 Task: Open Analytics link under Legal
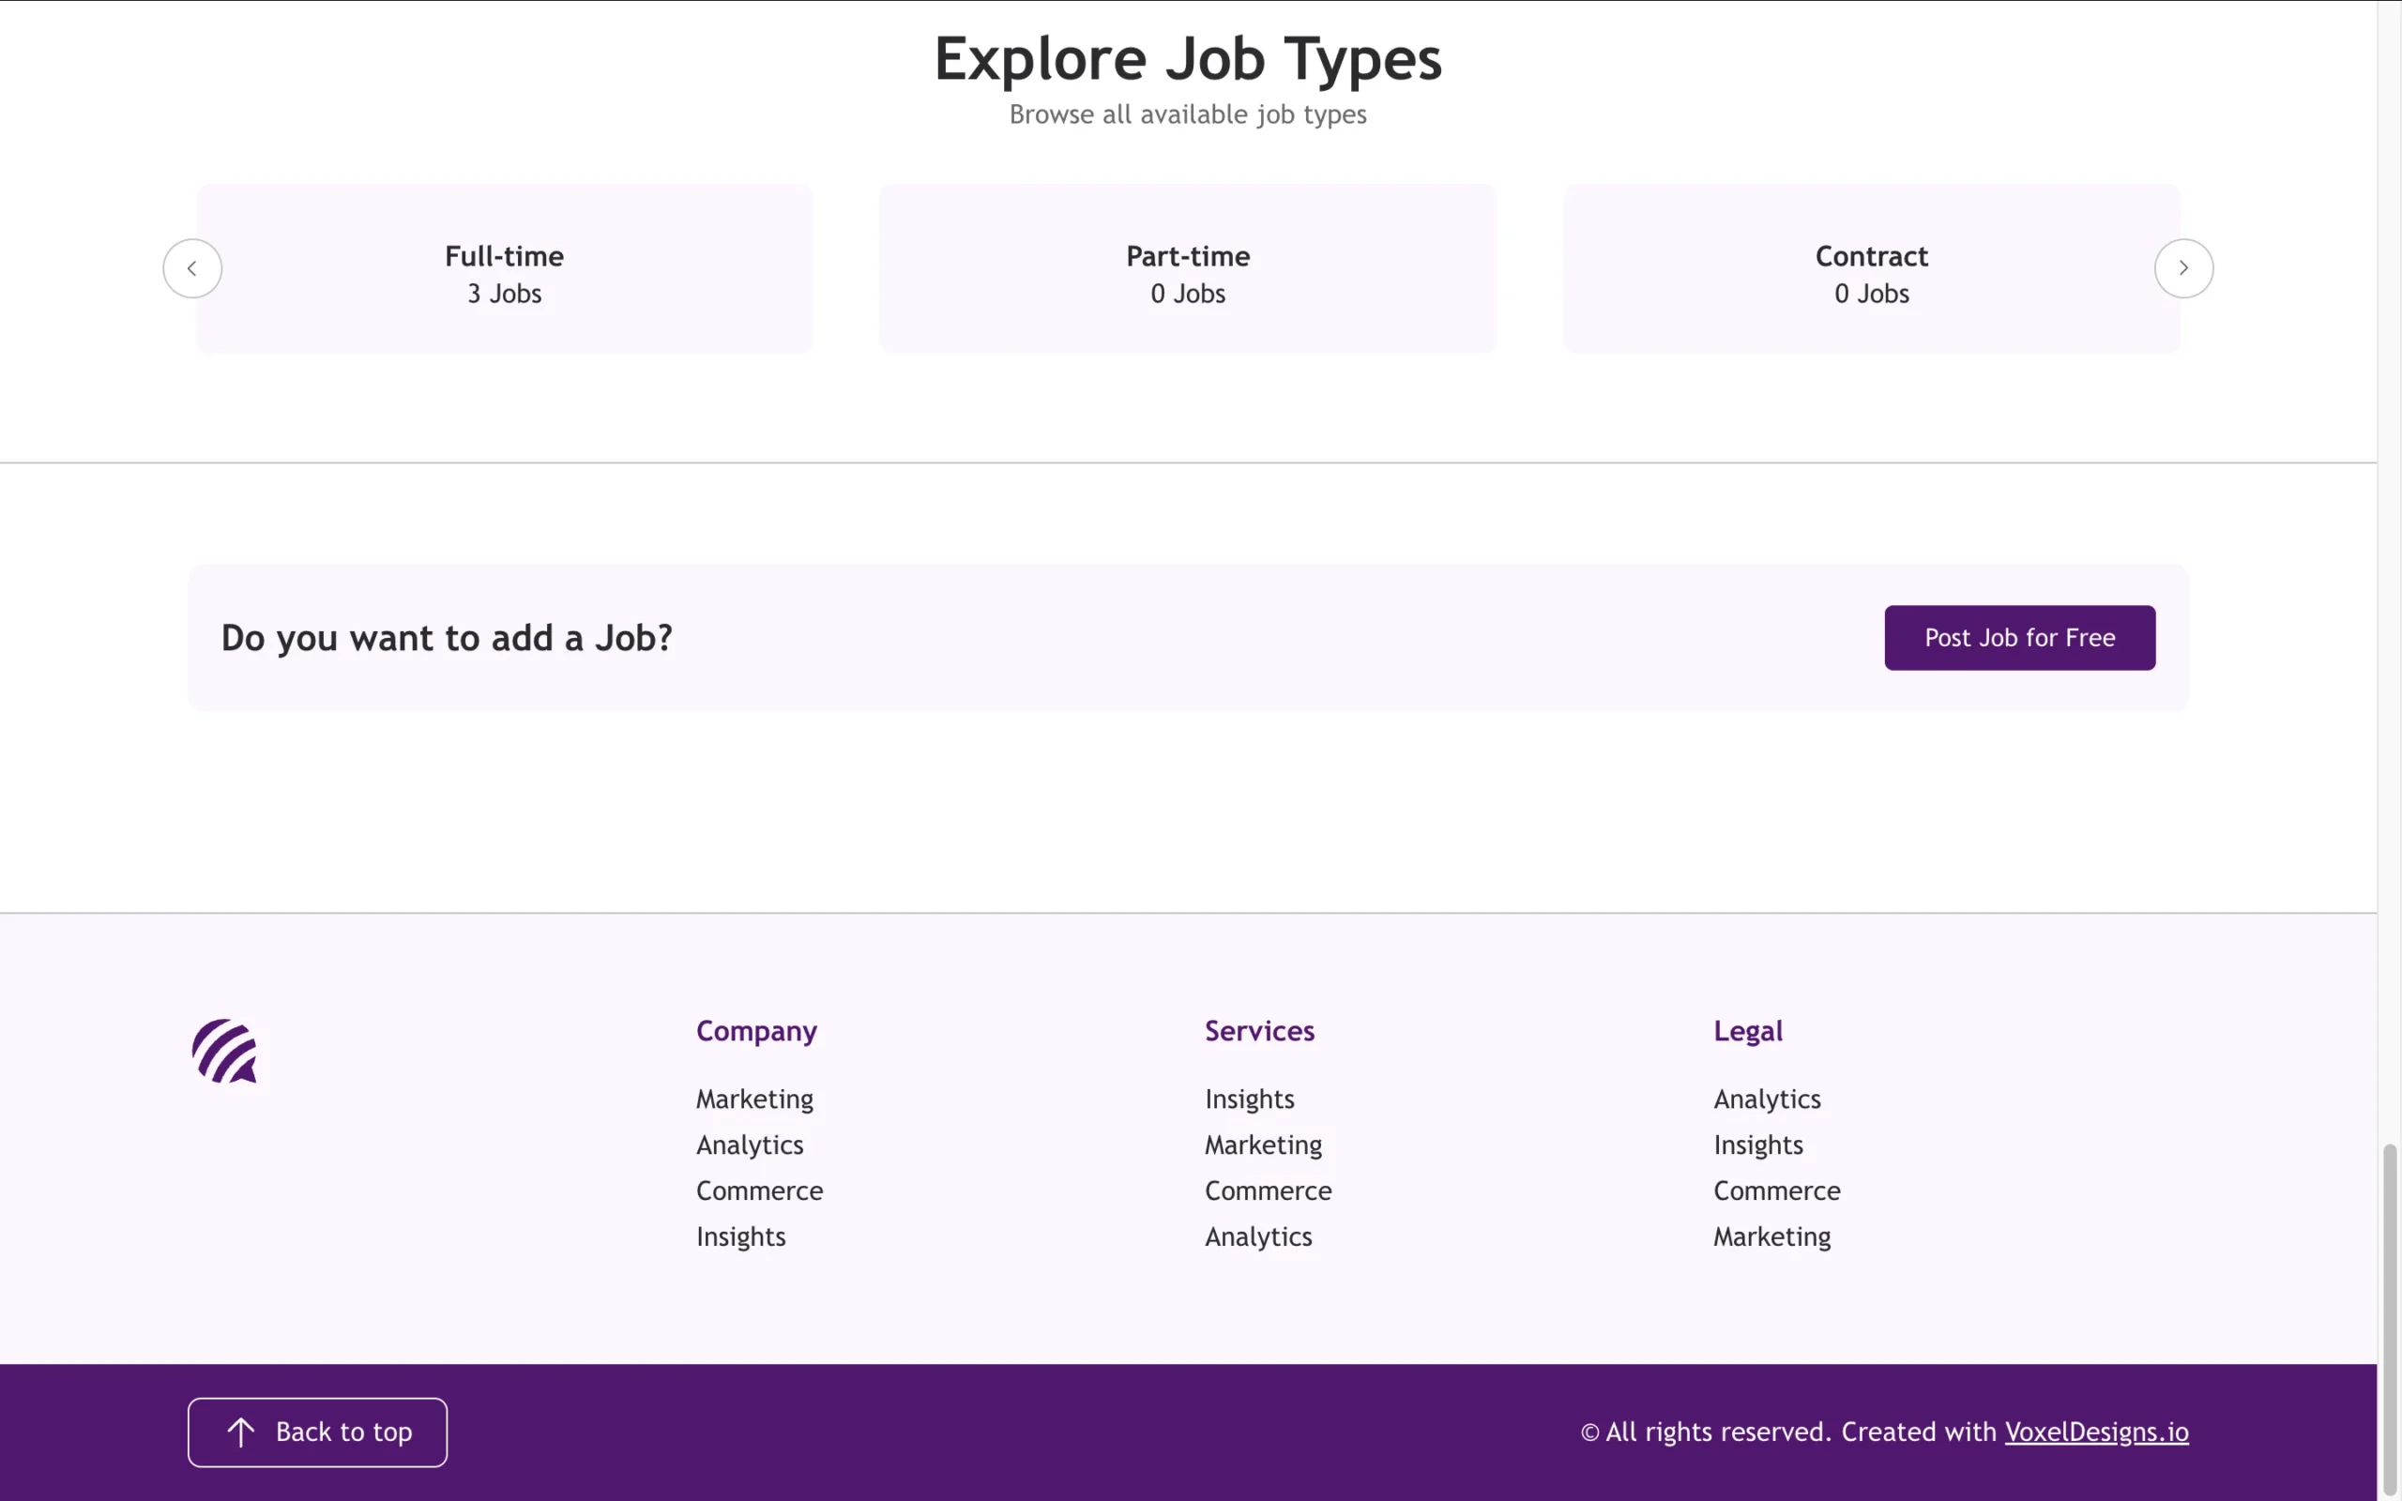coord(1767,1099)
